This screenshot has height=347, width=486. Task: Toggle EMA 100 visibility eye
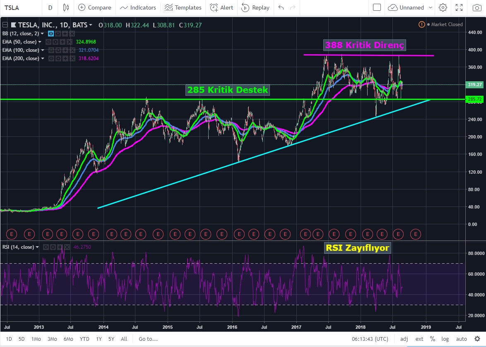(x=51, y=50)
